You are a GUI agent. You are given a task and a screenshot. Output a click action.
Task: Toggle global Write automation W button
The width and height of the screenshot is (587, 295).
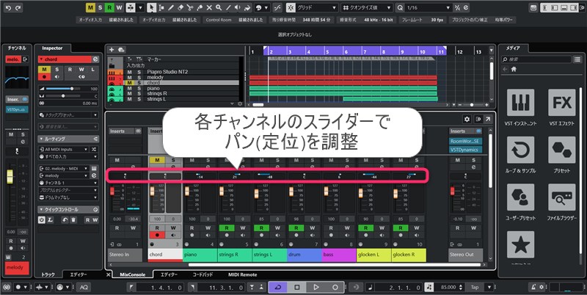[x=119, y=7]
